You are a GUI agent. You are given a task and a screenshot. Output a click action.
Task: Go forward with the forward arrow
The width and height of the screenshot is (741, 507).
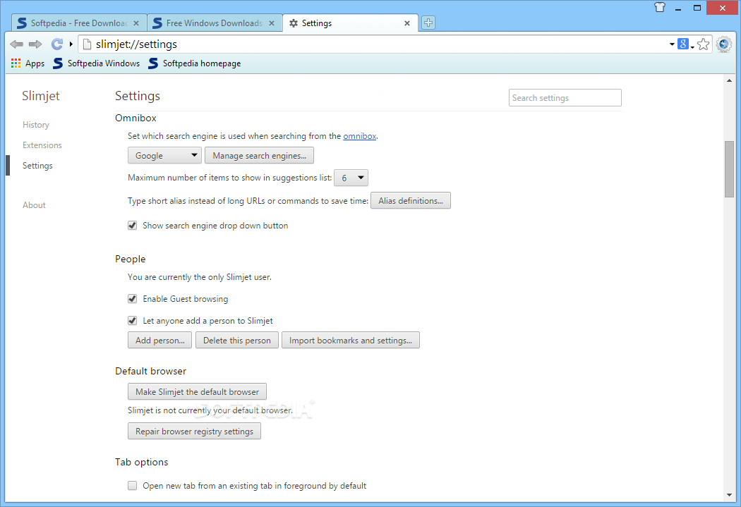point(35,44)
